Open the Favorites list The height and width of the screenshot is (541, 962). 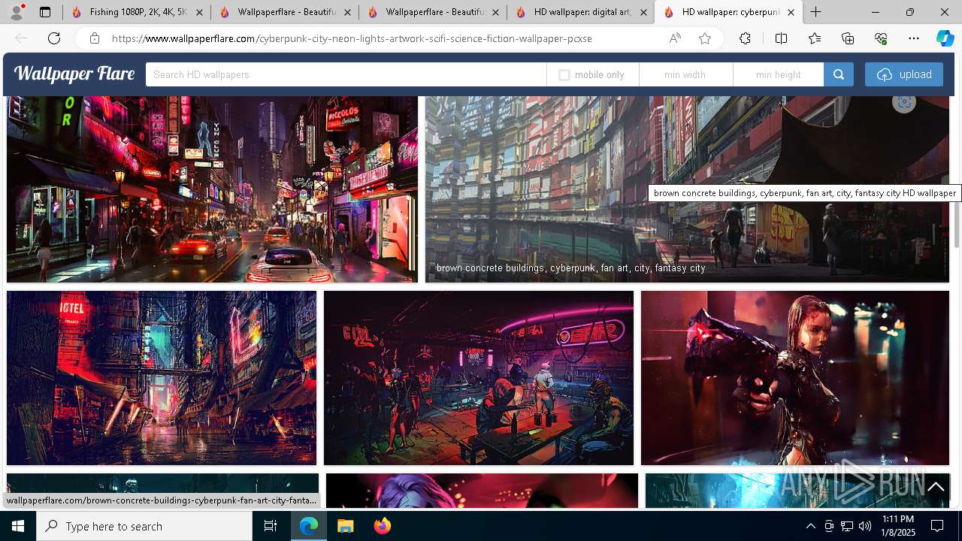point(815,38)
